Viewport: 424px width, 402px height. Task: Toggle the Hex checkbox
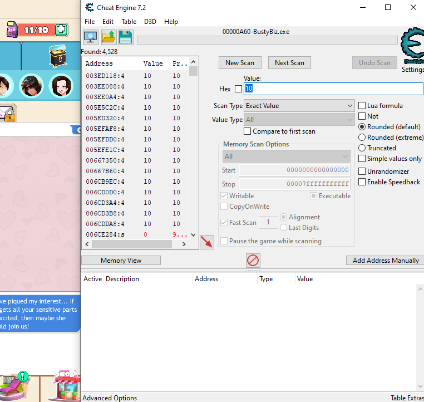coord(238,89)
